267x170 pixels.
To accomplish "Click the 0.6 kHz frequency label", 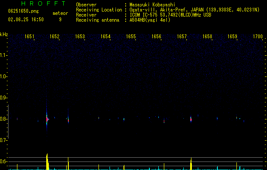I will point(4,161).
